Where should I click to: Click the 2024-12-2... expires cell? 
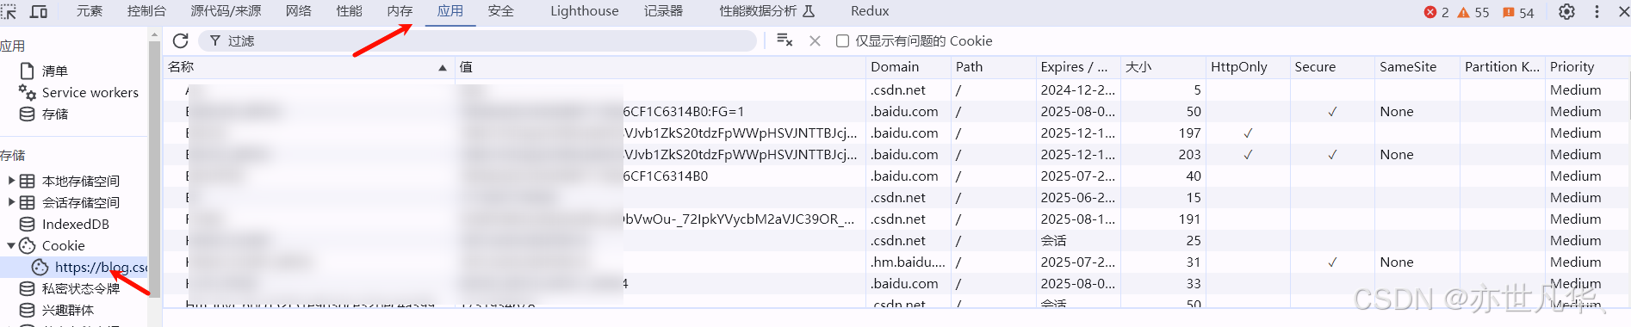coord(1077,89)
